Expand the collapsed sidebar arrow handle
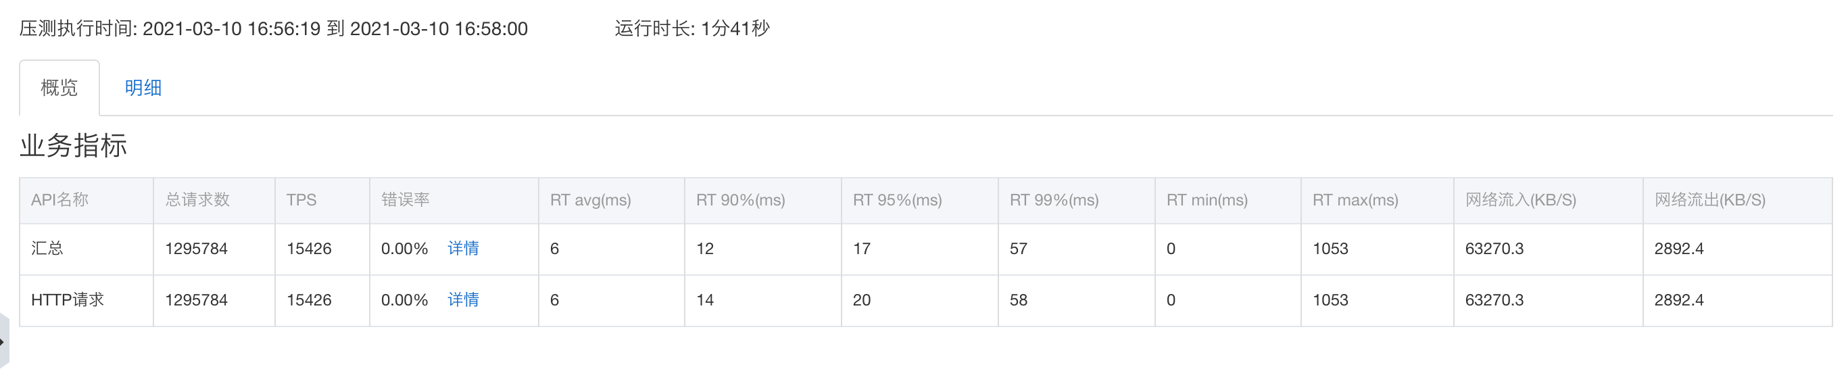This screenshot has height=369, width=1848. click(x=3, y=342)
